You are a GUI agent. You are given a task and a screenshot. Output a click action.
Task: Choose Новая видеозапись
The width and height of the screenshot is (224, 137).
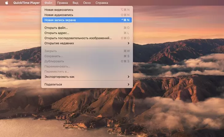tap(87, 10)
